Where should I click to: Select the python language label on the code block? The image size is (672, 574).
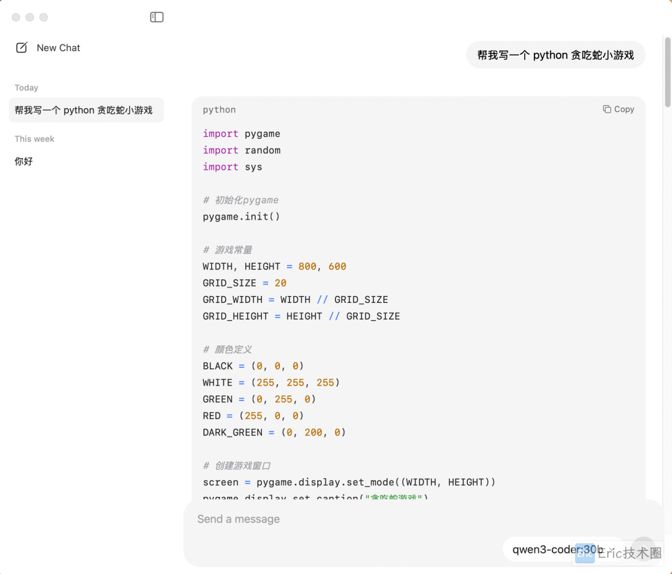coord(219,109)
